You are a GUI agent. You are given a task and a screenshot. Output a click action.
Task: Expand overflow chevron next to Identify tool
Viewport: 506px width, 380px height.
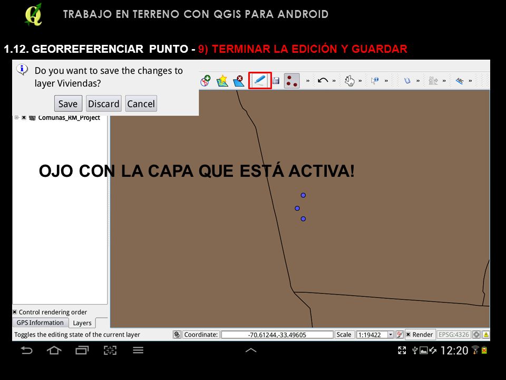tap(386, 81)
